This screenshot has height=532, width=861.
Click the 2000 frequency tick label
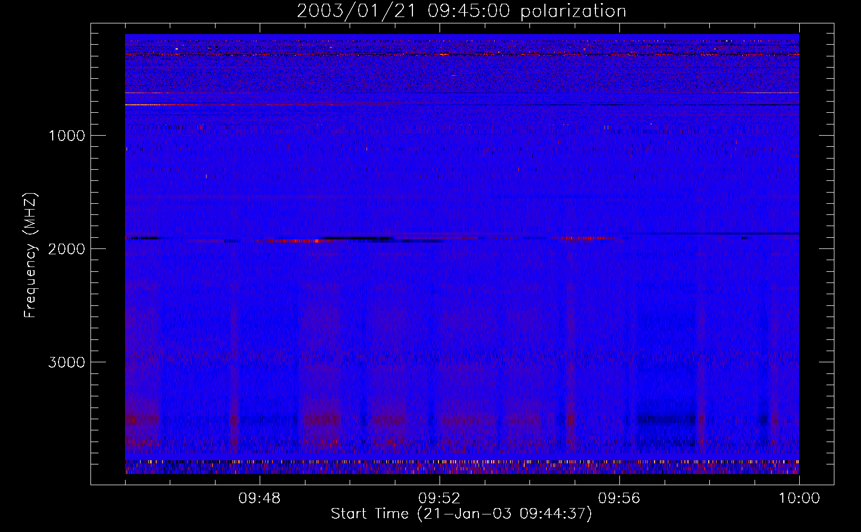(x=67, y=249)
